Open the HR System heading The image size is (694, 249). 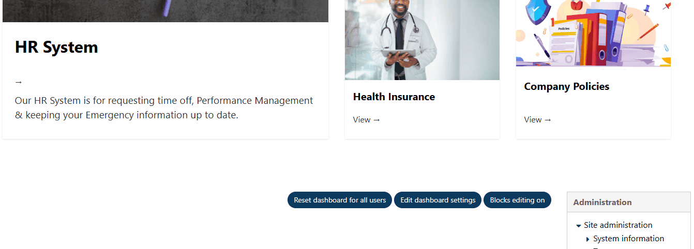56,47
